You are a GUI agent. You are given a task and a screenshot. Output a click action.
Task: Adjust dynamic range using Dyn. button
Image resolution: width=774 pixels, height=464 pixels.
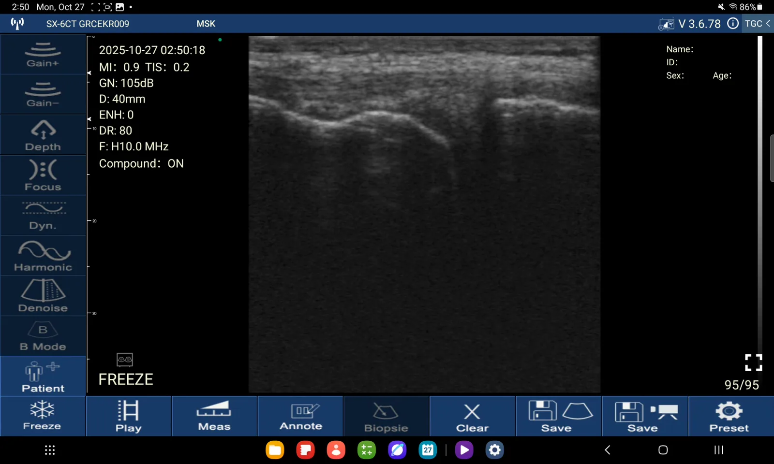coord(43,216)
